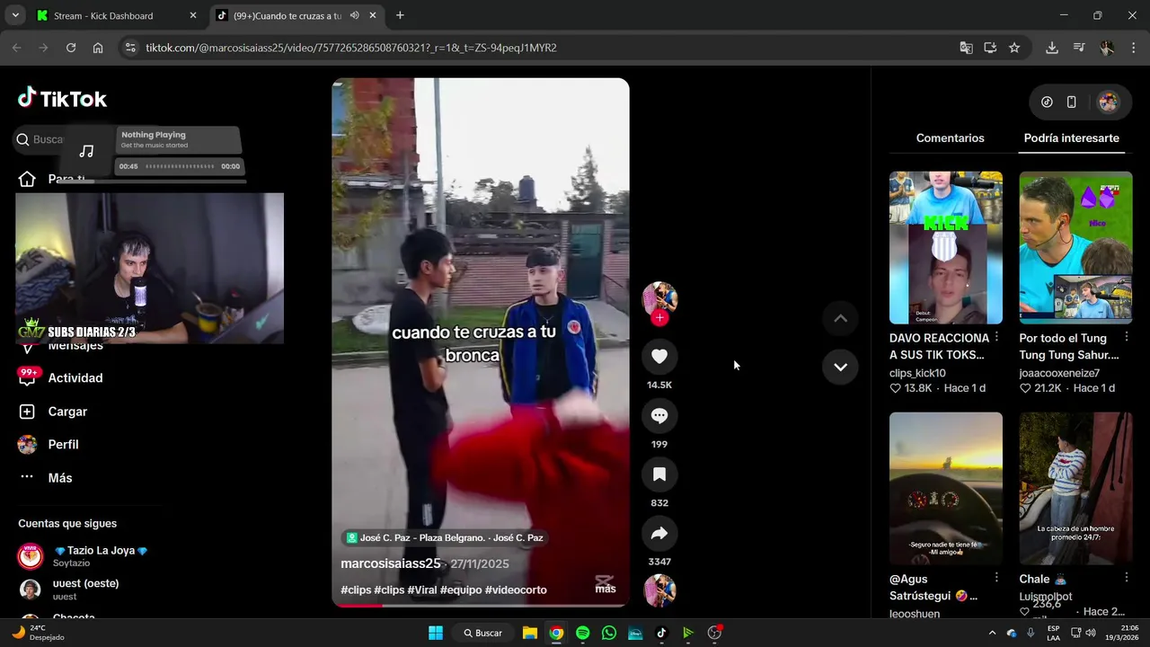Switch to Podría interesarte tab
1150x647 pixels.
pos(1072,138)
